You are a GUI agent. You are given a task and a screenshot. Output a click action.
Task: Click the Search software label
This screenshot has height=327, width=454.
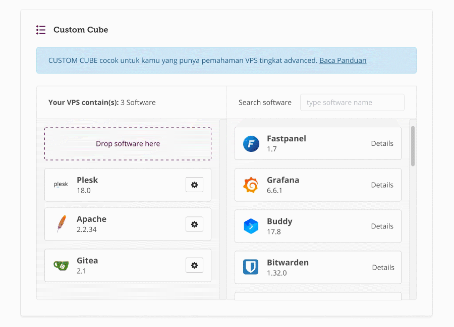pyautogui.click(x=265, y=103)
